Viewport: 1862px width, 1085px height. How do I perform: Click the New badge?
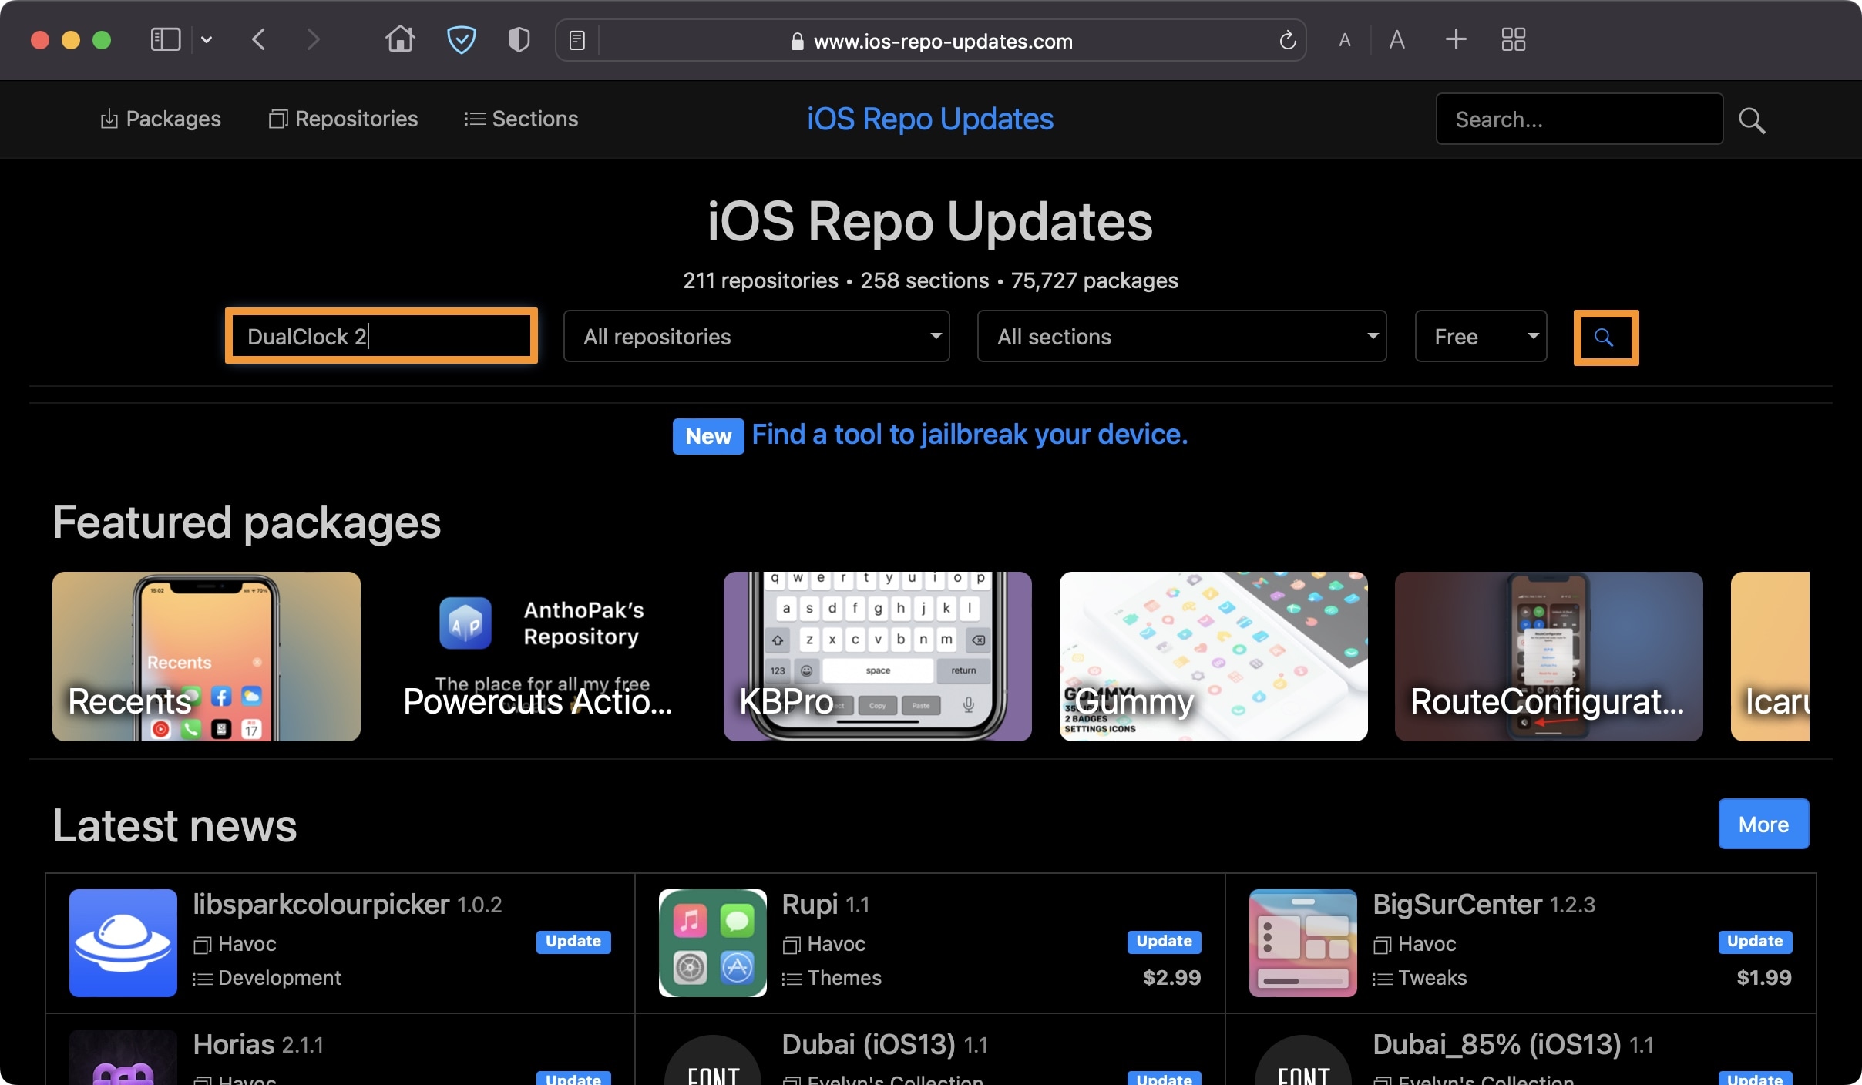707,436
